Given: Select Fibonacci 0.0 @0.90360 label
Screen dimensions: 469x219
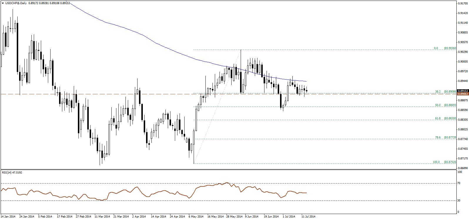Looking at the screenshot, I should coord(445,48).
